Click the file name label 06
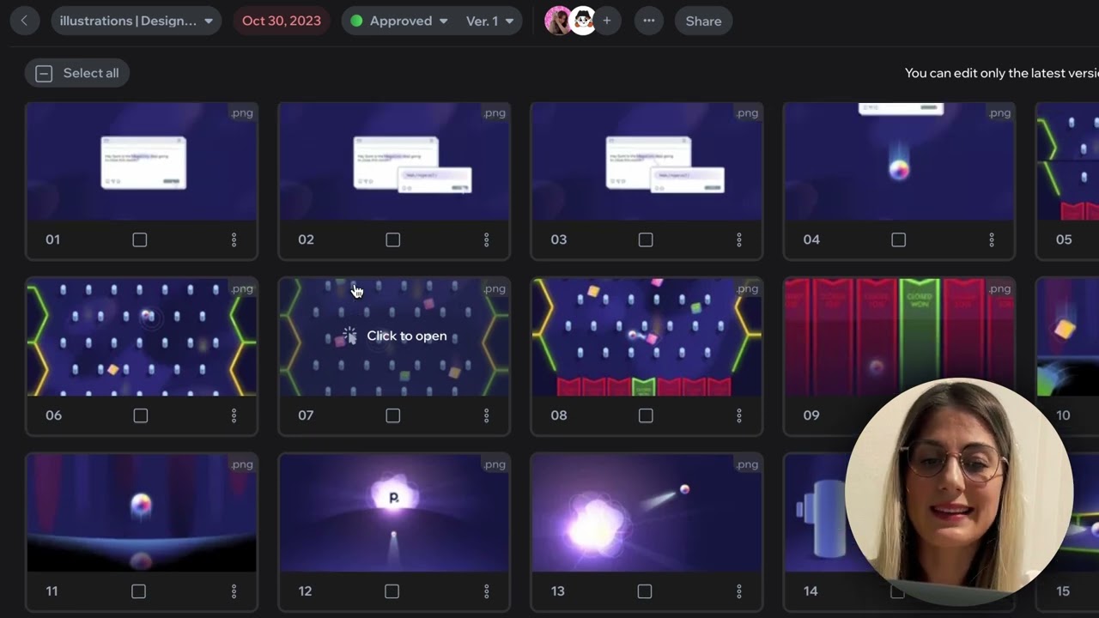Image resolution: width=1099 pixels, height=618 pixels. 53,415
